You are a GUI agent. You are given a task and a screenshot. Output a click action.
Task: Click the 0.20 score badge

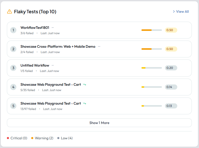171,68
